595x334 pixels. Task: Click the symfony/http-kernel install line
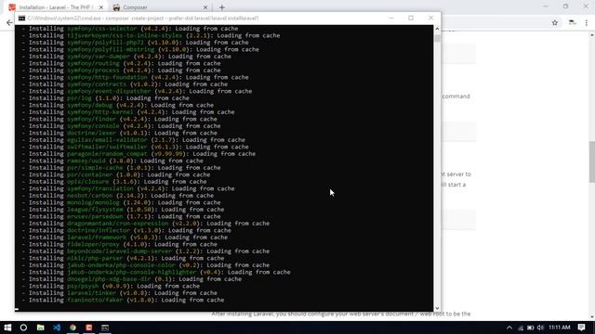128,112
